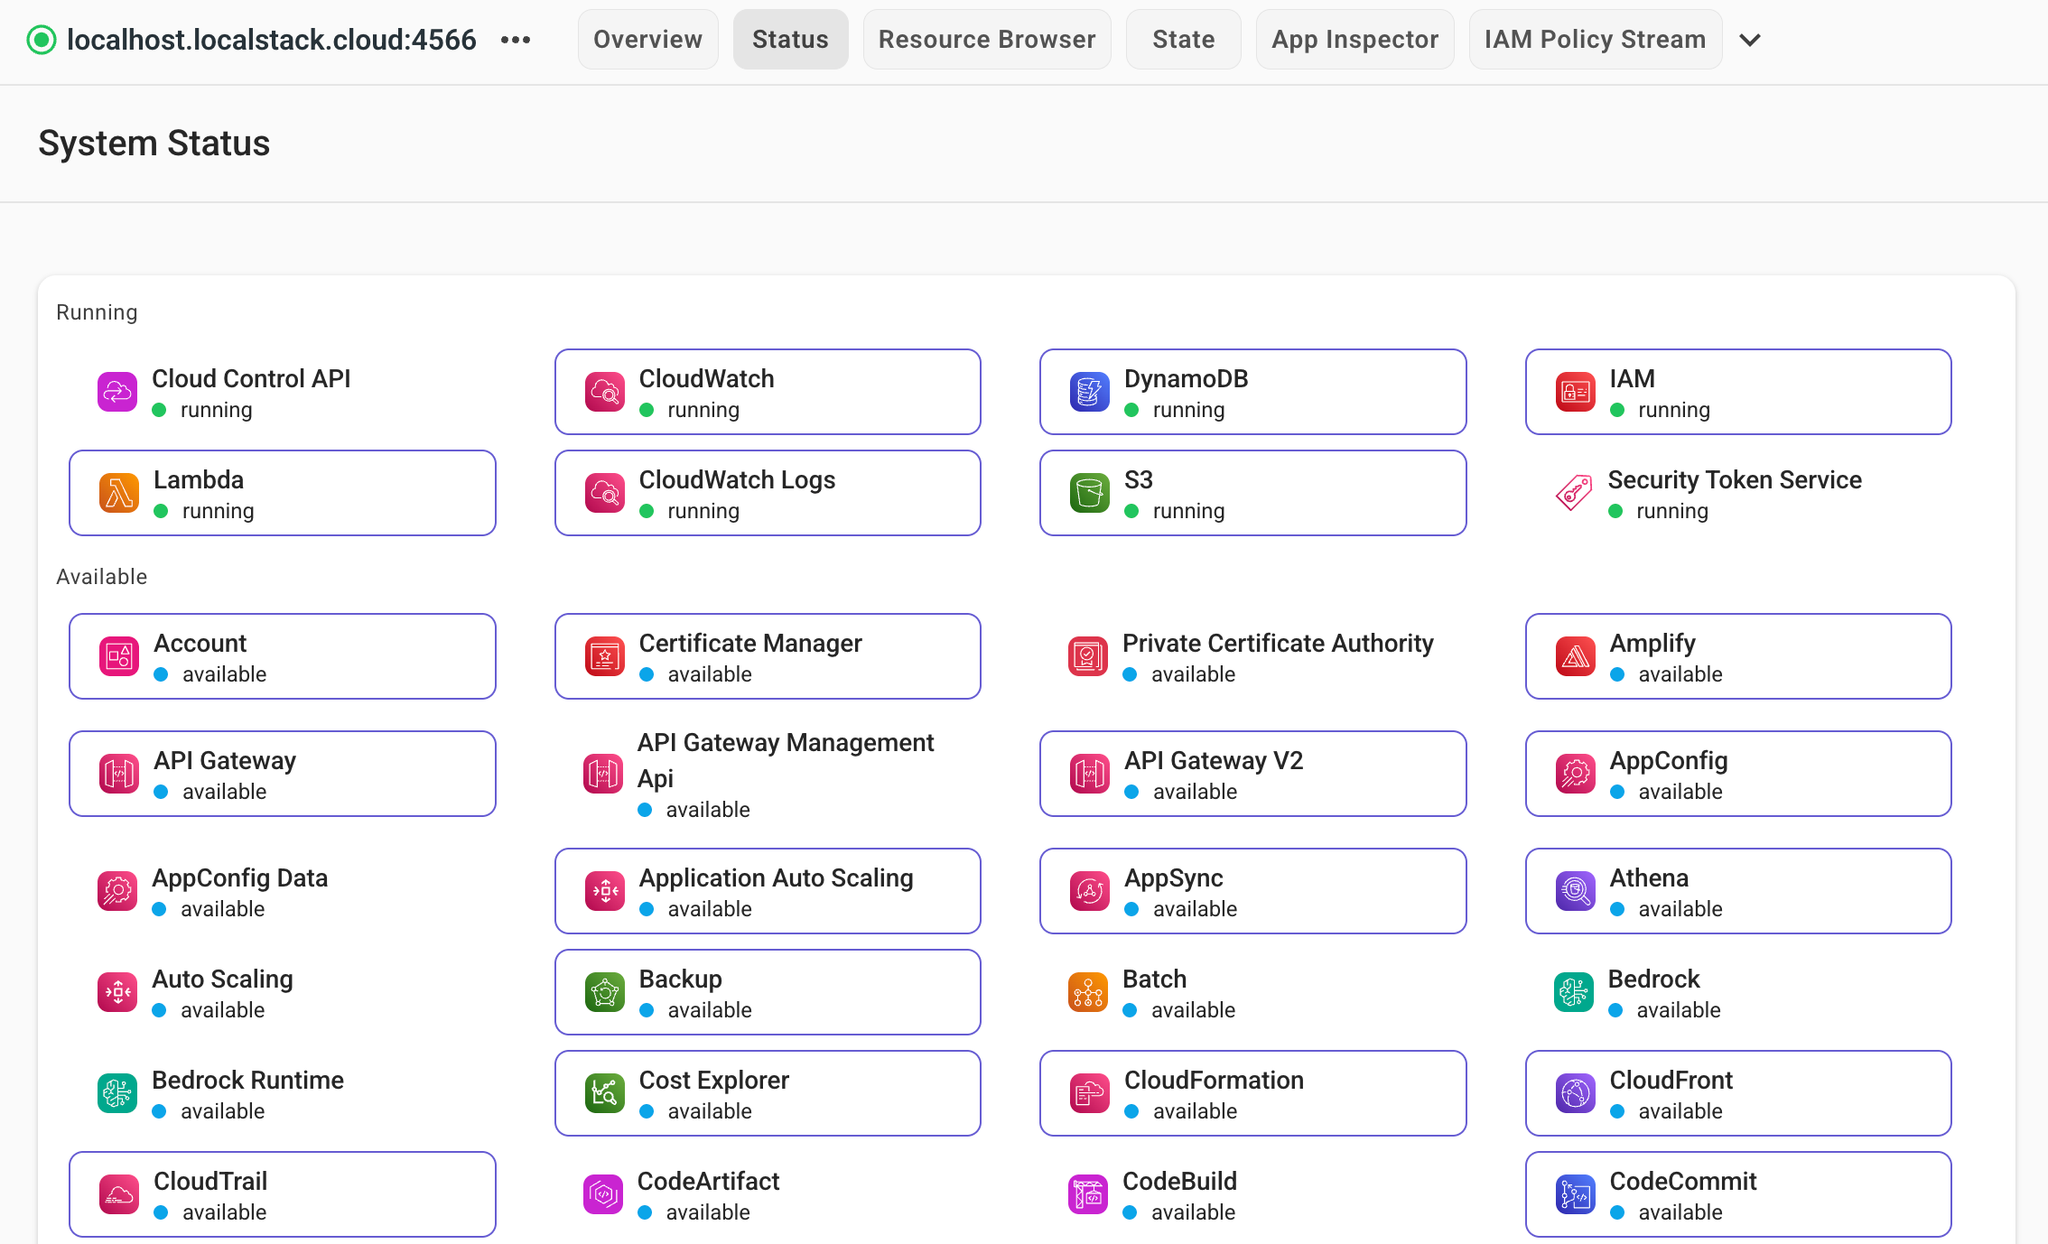Viewport: 2048px width, 1244px height.
Task: Click the green instance connection status indicator
Action: click(42, 40)
